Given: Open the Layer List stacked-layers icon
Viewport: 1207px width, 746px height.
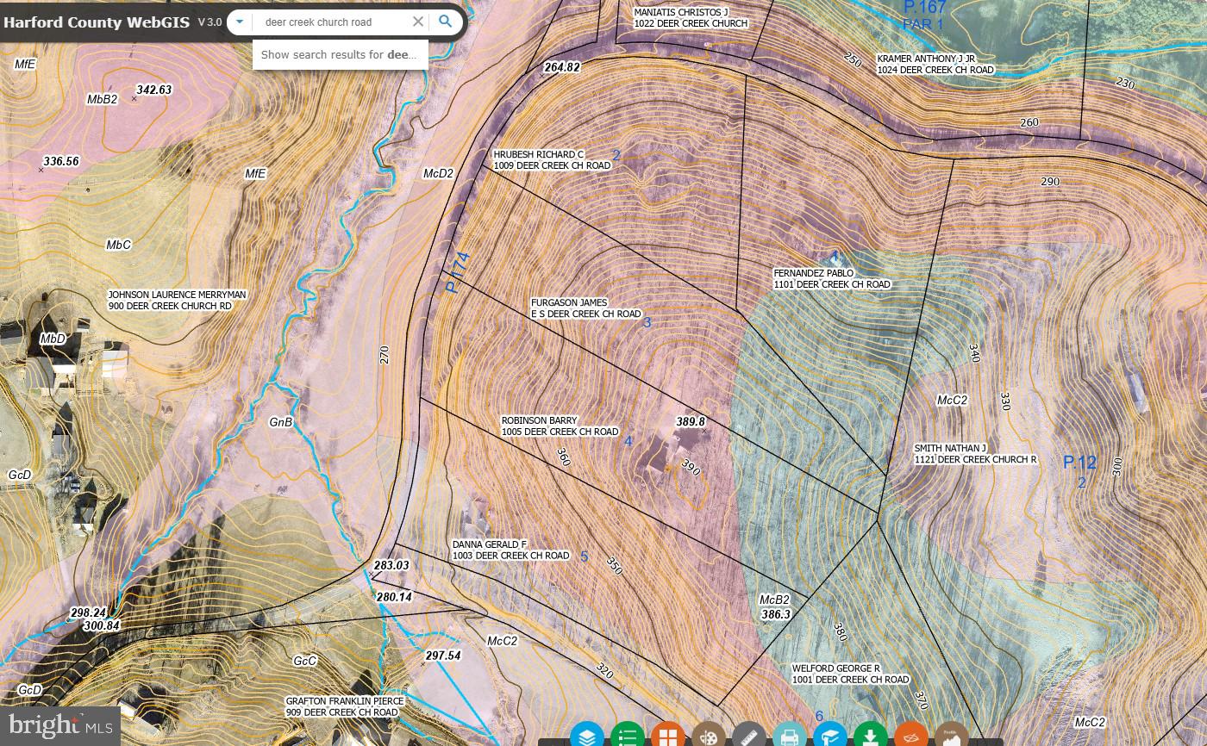Looking at the screenshot, I should (x=587, y=737).
